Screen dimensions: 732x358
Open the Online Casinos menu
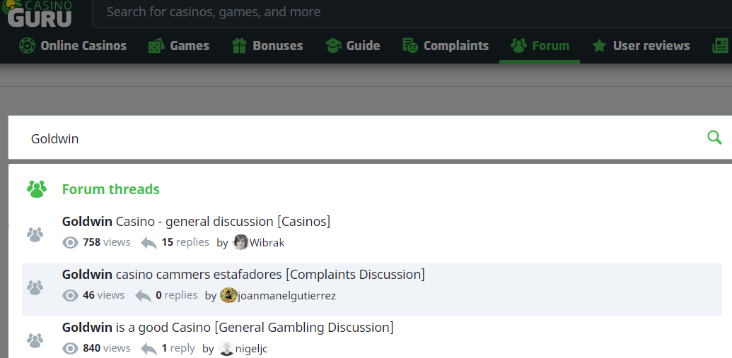73,46
